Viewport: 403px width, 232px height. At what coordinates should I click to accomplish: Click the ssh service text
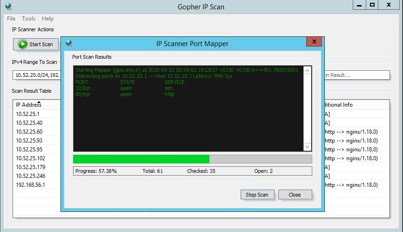pyautogui.click(x=168, y=88)
